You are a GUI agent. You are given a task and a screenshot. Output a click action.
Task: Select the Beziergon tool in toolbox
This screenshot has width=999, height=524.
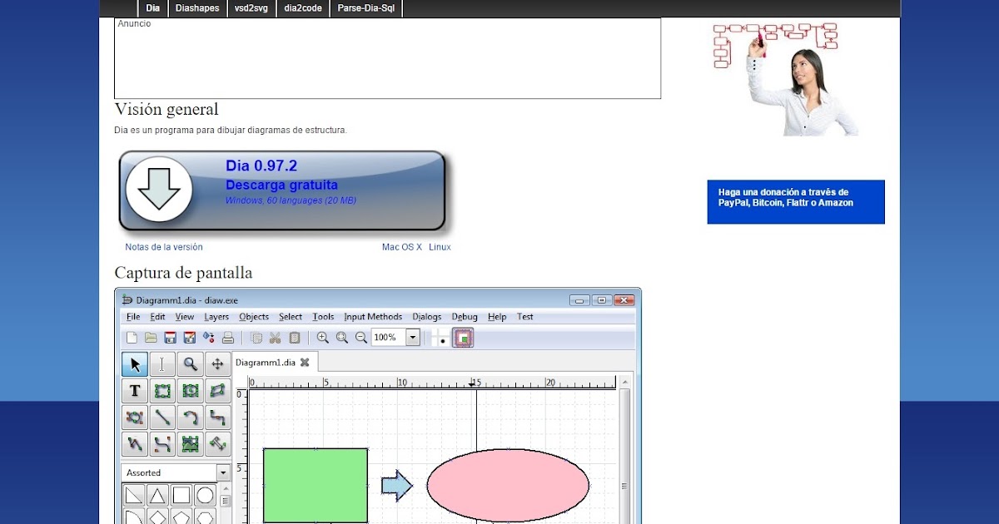tap(135, 418)
